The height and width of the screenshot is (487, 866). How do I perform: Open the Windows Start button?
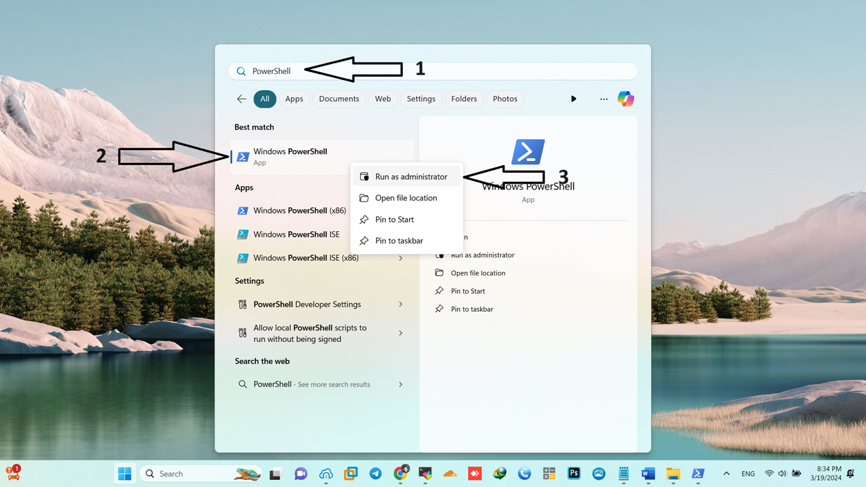coord(125,473)
